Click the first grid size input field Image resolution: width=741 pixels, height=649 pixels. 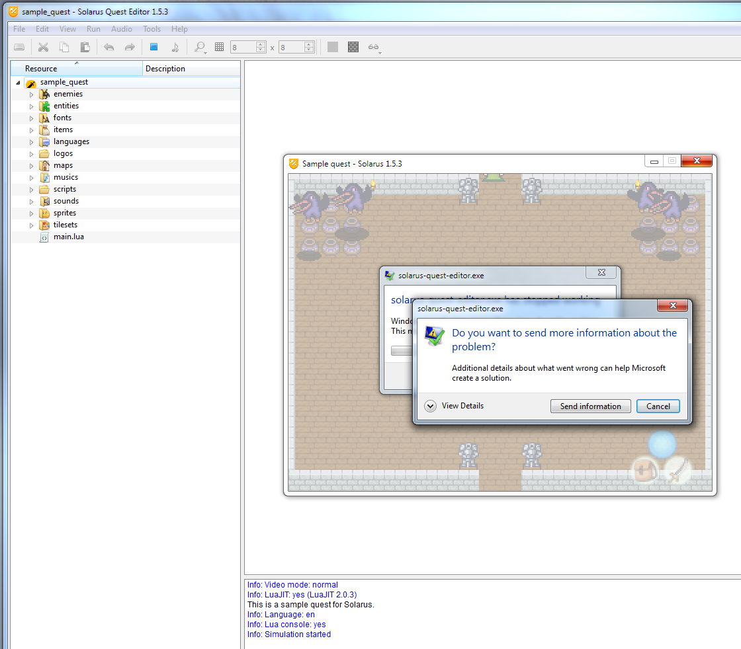click(x=242, y=47)
